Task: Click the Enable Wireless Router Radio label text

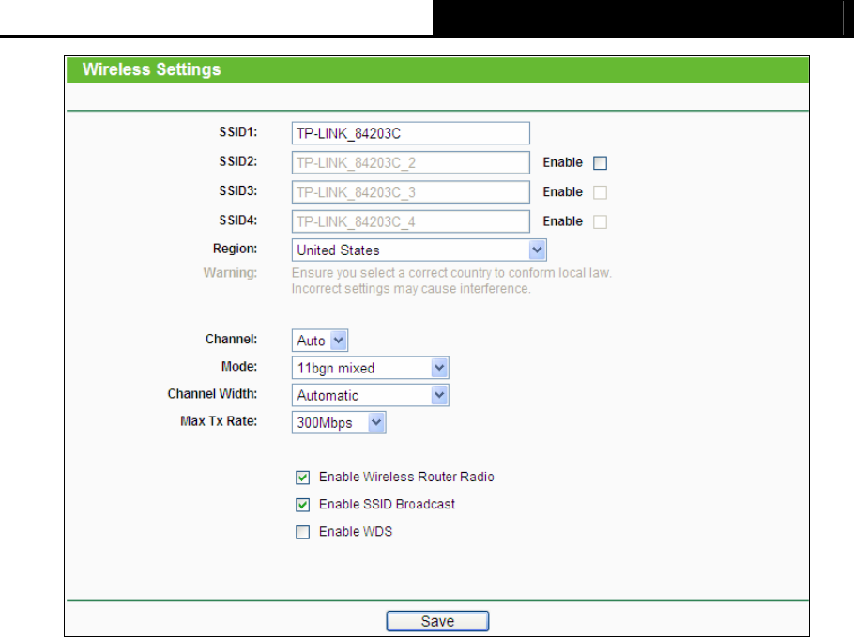Action: tap(407, 477)
